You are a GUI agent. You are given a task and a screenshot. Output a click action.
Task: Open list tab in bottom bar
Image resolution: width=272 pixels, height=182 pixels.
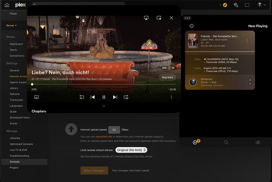[258, 143]
